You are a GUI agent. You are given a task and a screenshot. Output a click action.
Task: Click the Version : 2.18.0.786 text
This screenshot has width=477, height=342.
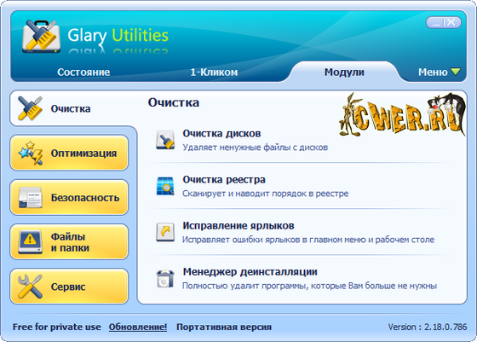[428, 327]
